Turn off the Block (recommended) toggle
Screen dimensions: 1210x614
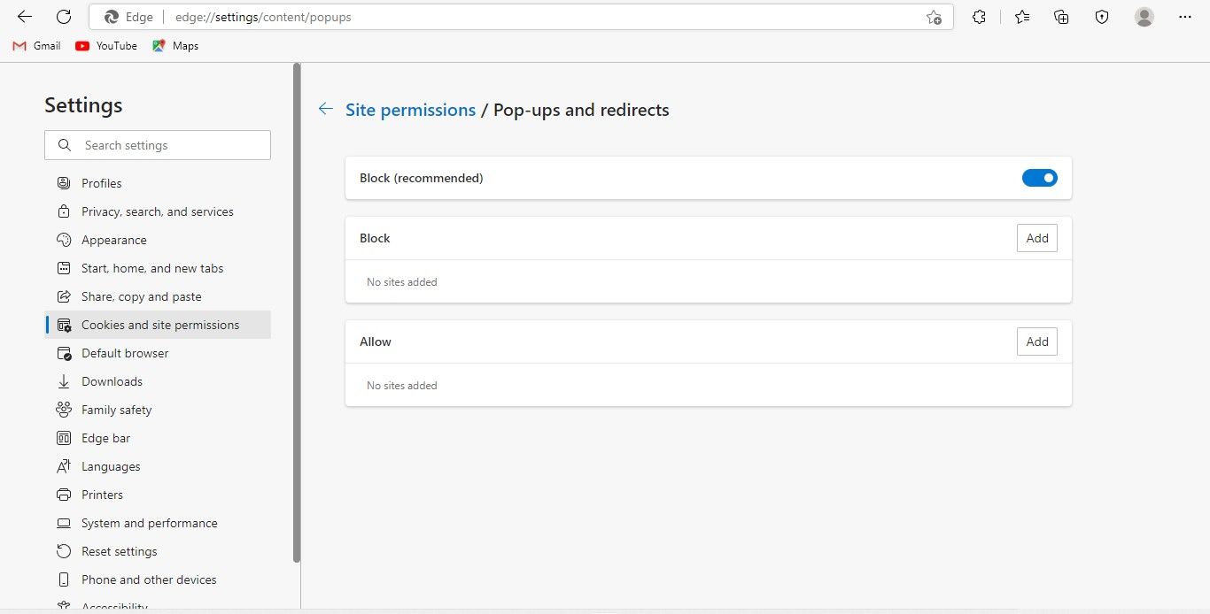click(1039, 178)
